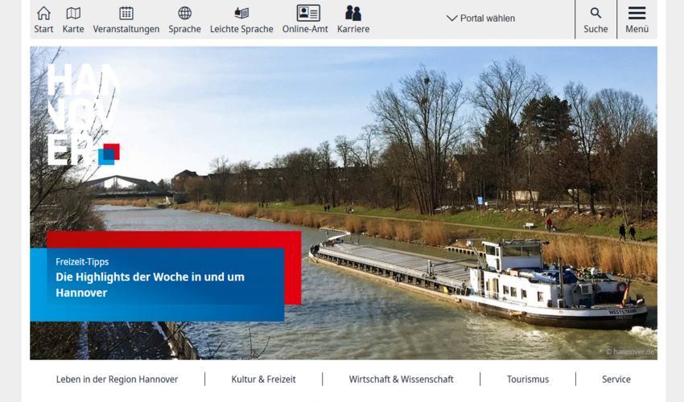The width and height of the screenshot is (684, 402).
Task: Click Die Highlights der Woche headline
Action: pyautogui.click(x=150, y=285)
